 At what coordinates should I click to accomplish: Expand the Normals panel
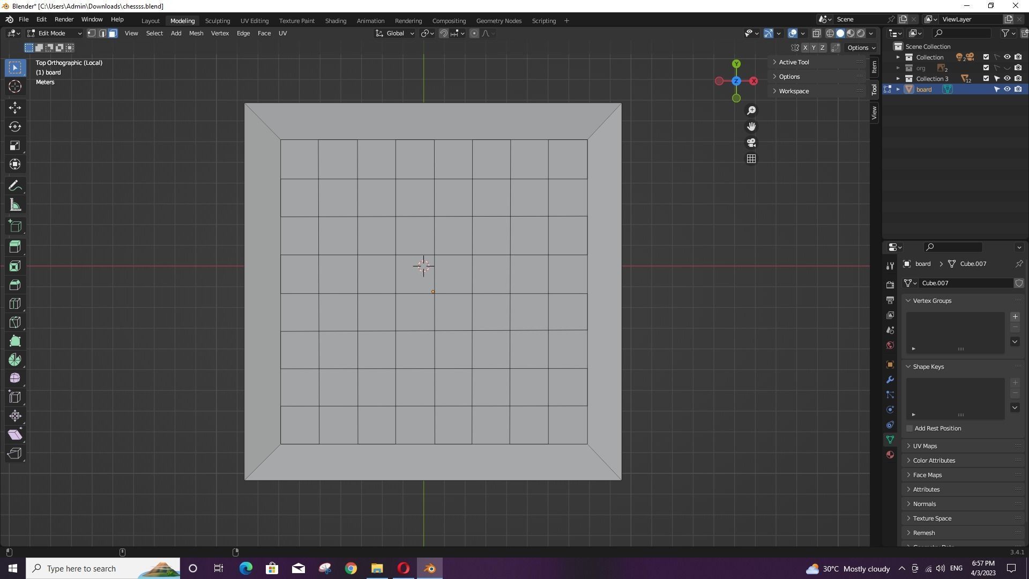point(924,504)
